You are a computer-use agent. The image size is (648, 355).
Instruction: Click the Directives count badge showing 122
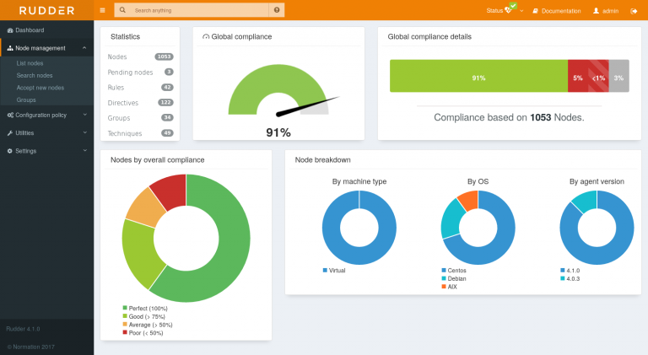165,102
